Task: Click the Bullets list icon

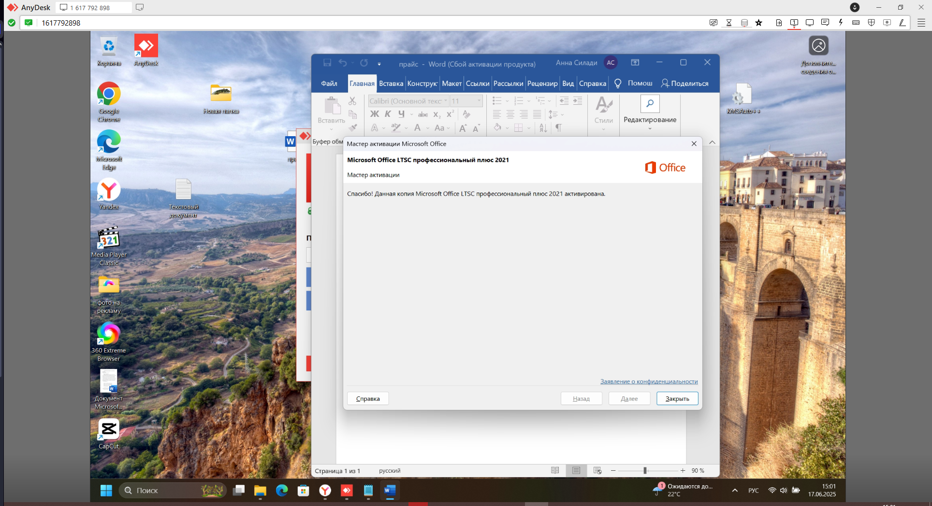Action: (497, 101)
